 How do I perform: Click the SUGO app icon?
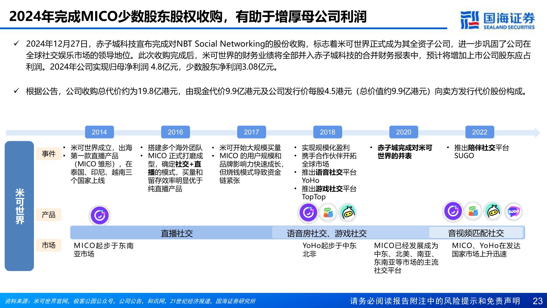pos(513,211)
